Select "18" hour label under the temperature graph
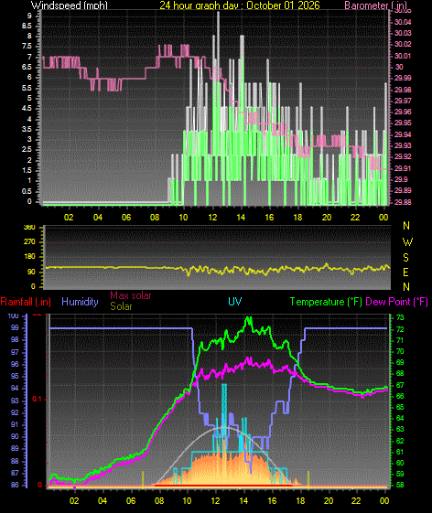This screenshot has width=432, height=513. 300,500
